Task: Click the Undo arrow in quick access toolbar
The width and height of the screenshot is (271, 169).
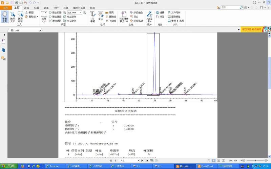Action: tap(30, 3)
